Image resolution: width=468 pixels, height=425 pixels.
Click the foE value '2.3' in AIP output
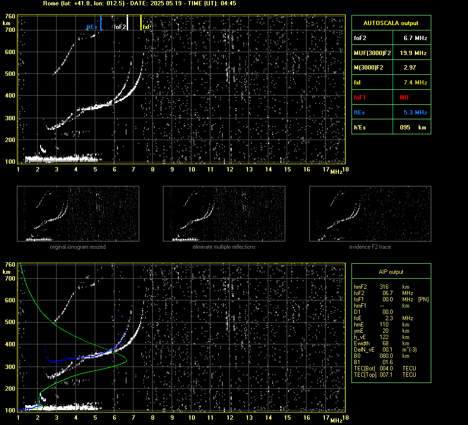pyautogui.click(x=389, y=318)
